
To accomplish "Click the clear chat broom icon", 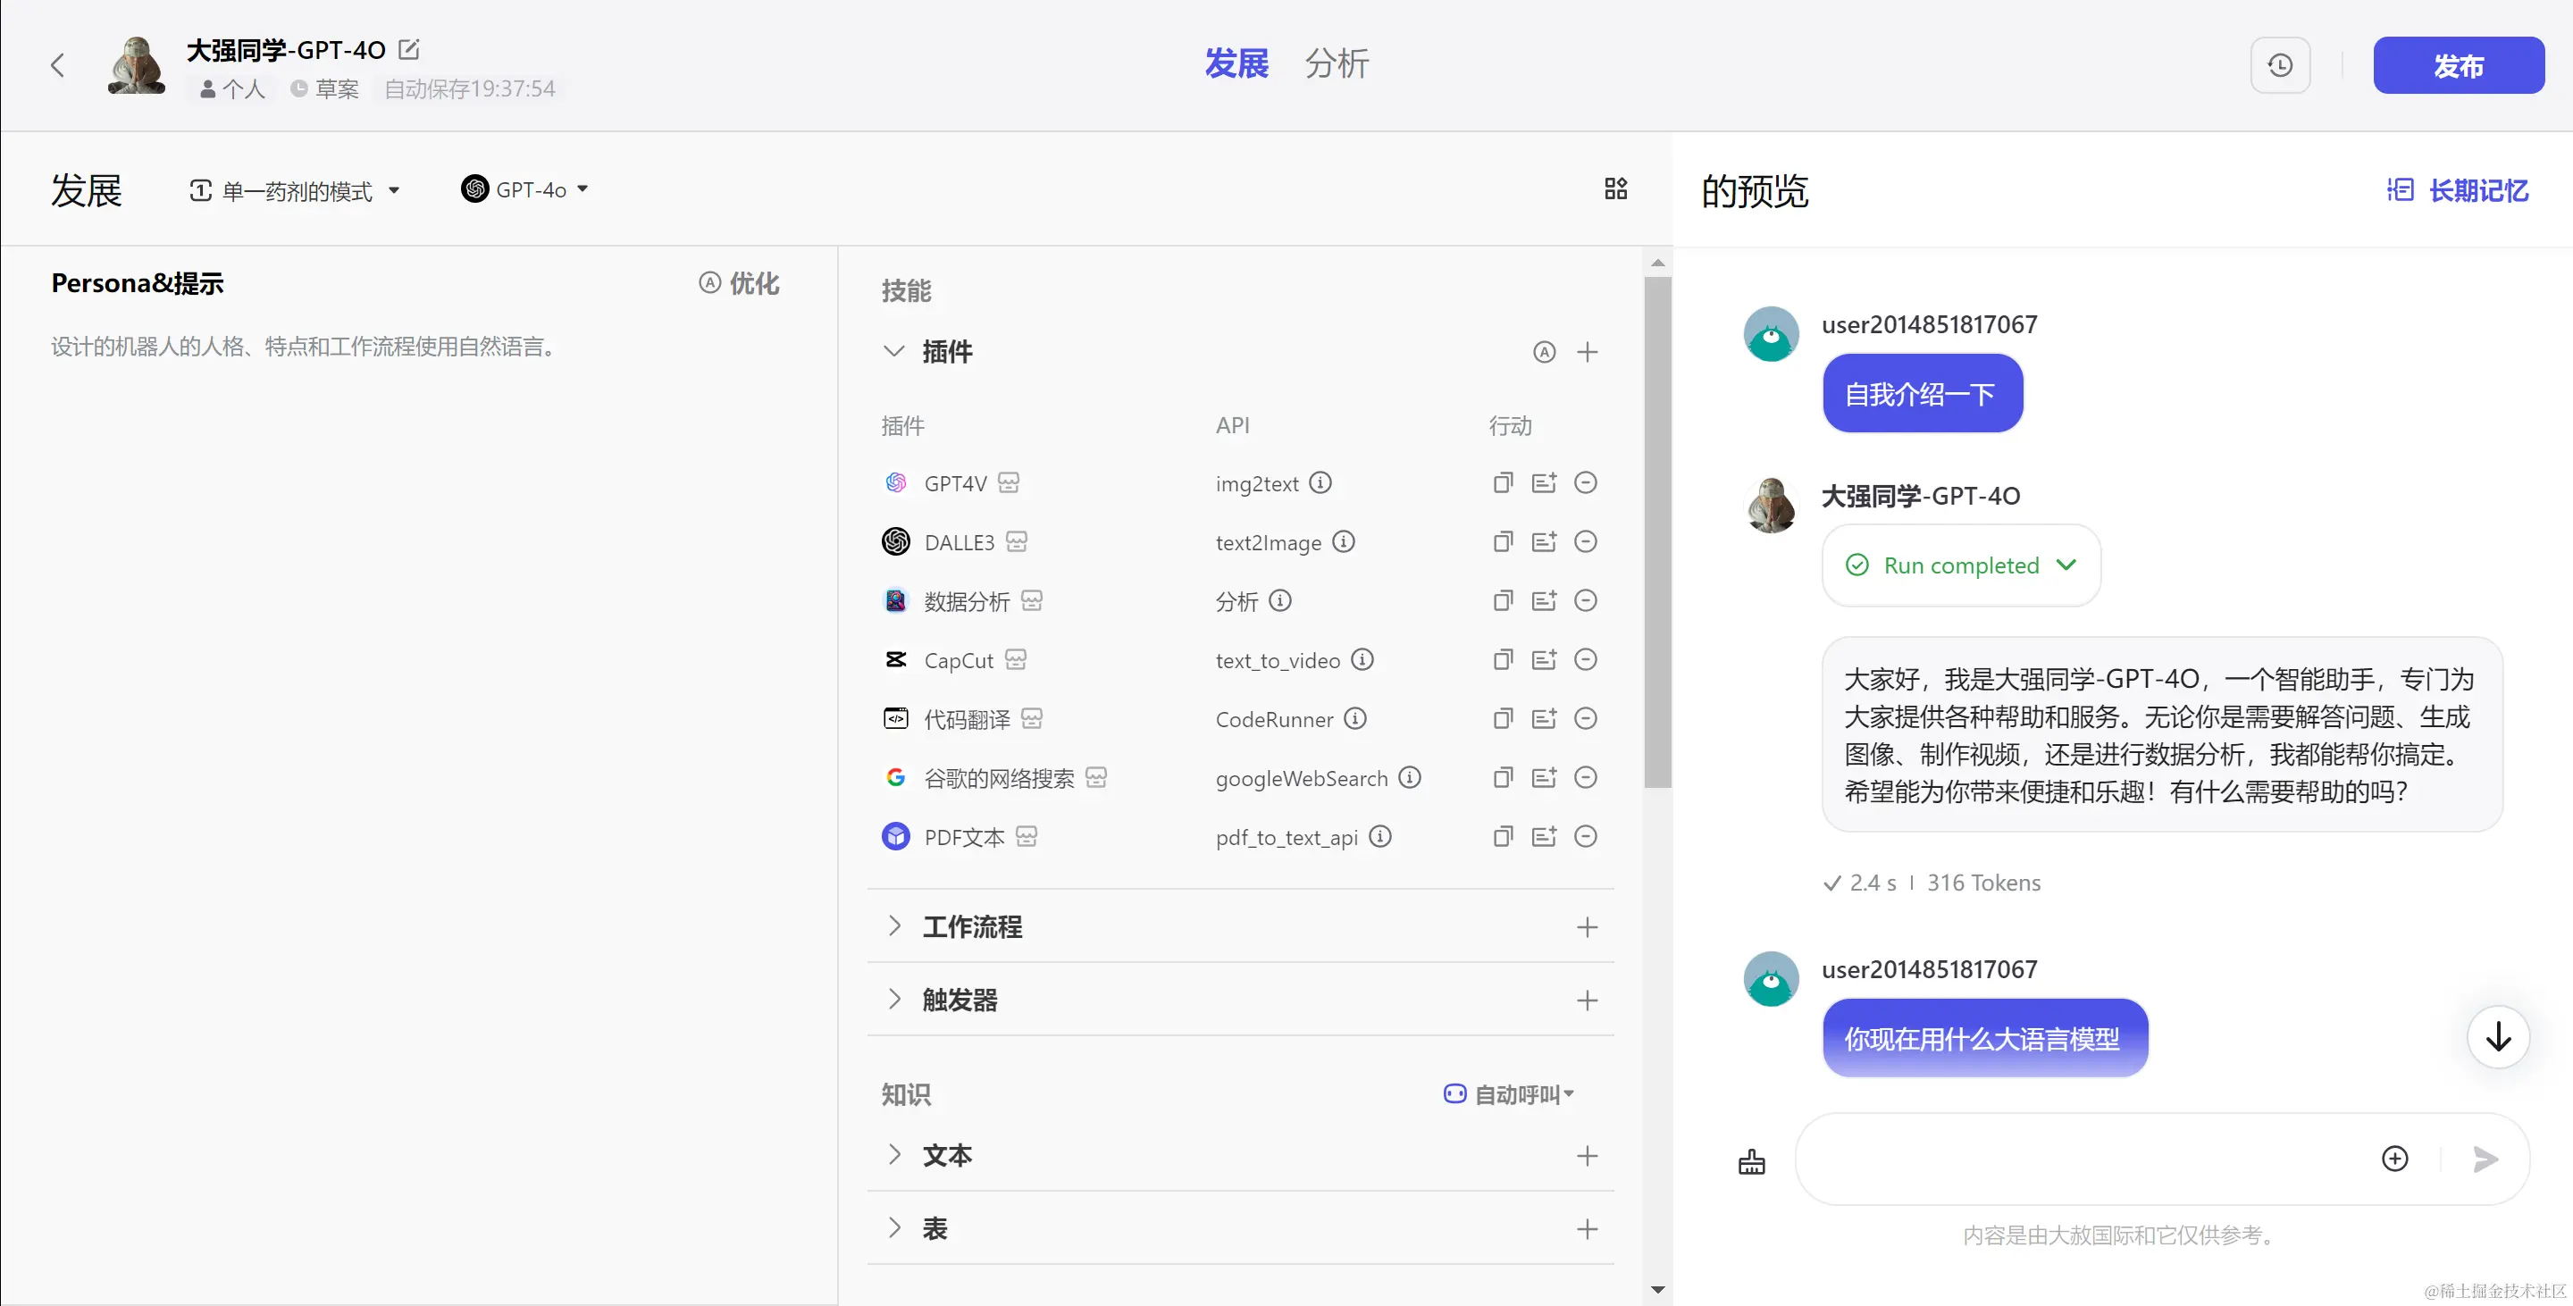I will coord(1751,1161).
